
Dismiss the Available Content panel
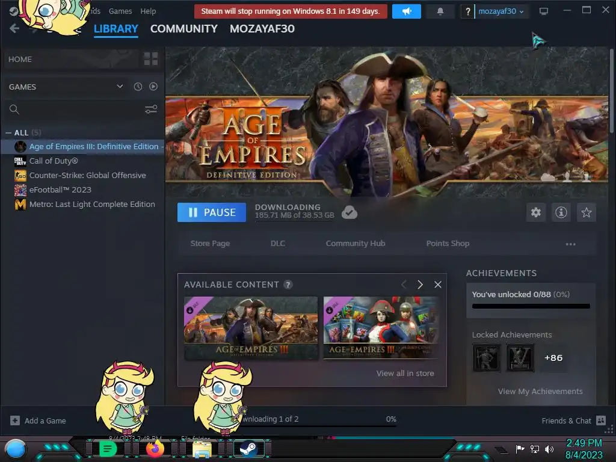(438, 285)
